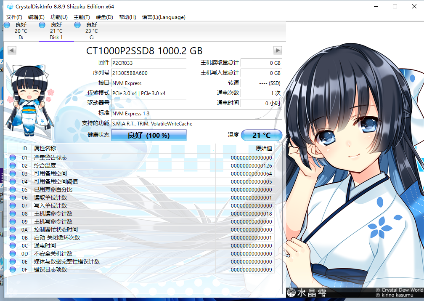
Task: Click the transfer mode PCIe 3.0 x4 field
Action: (149, 93)
